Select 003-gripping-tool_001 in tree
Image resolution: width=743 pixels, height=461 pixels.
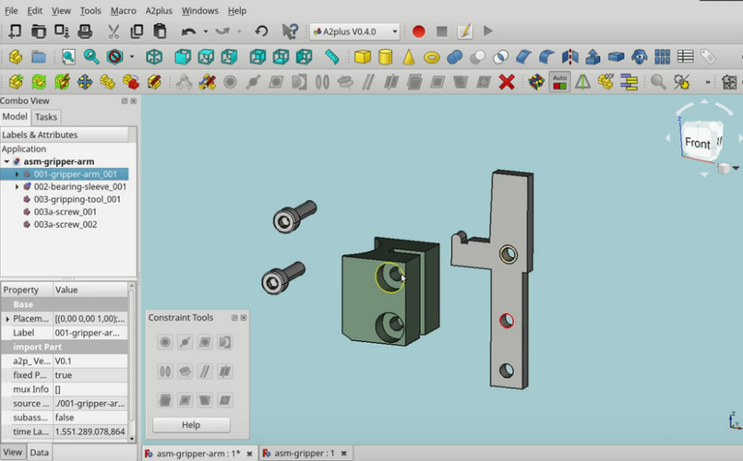77,199
